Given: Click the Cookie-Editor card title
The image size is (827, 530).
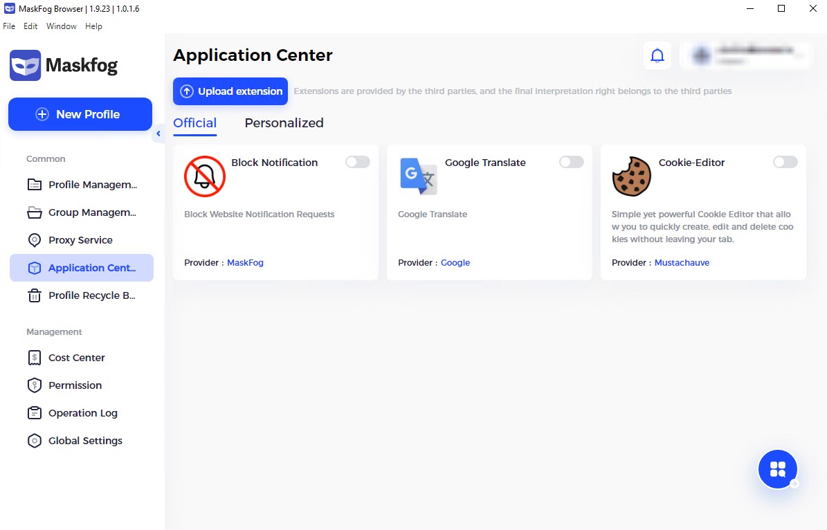Looking at the screenshot, I should [691, 163].
